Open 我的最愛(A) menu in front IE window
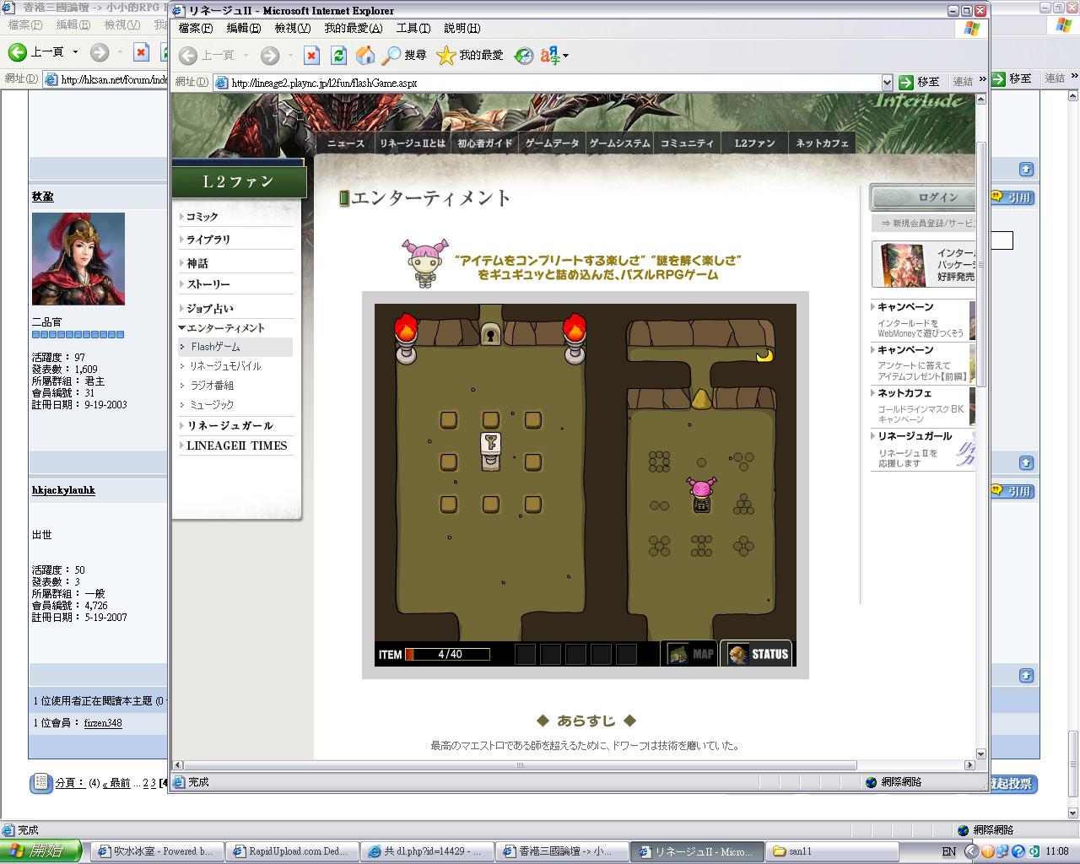This screenshot has height=864, width=1080. tap(354, 28)
